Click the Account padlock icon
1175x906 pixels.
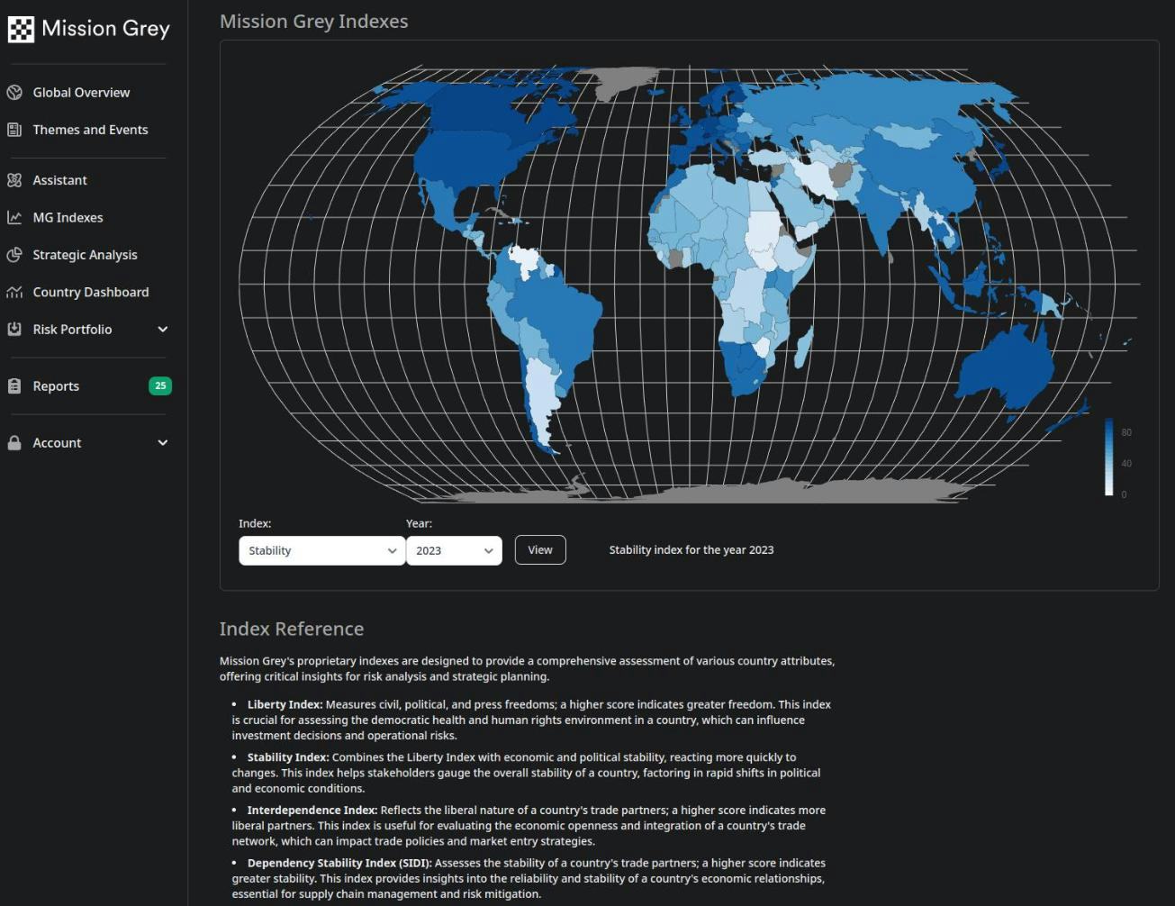[x=13, y=442]
